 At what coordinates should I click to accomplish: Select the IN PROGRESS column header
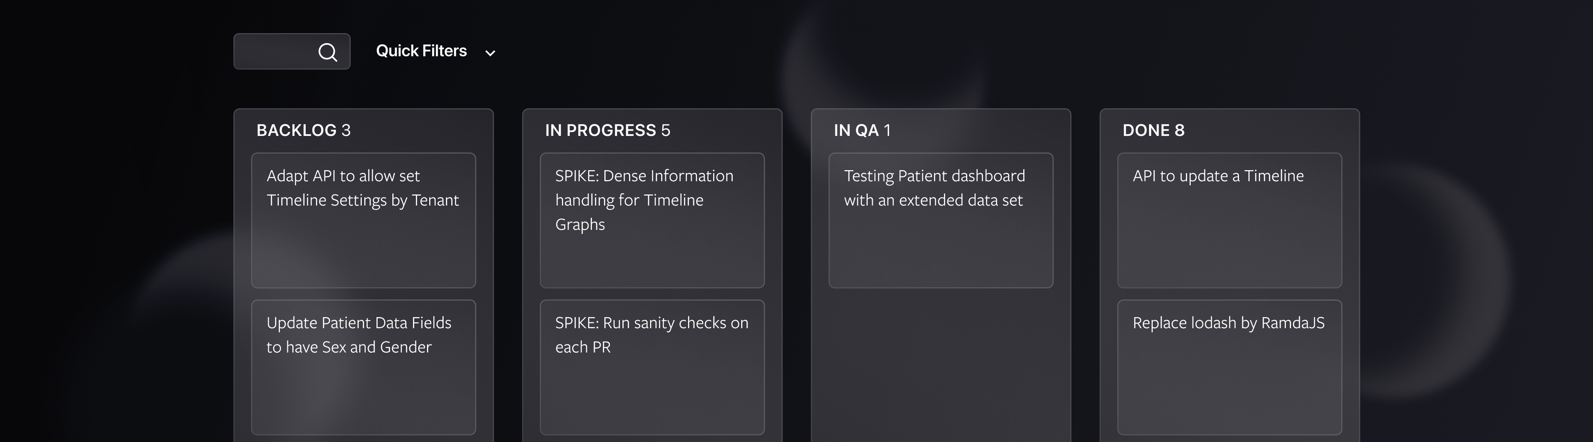click(600, 130)
